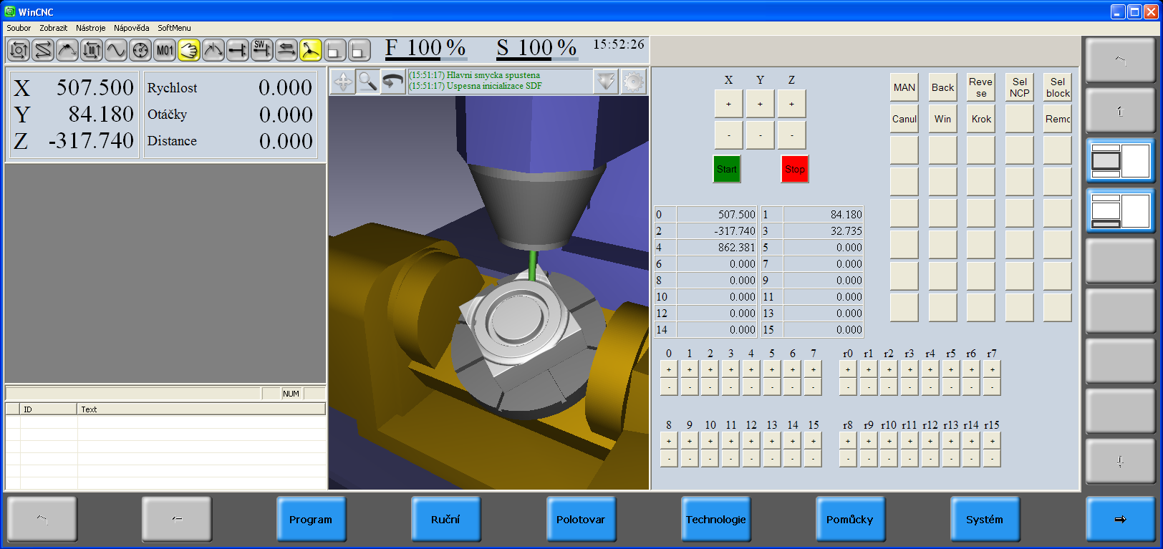Click the opposing arrows toolbar icon
The height and width of the screenshot is (549, 1163).
point(286,50)
